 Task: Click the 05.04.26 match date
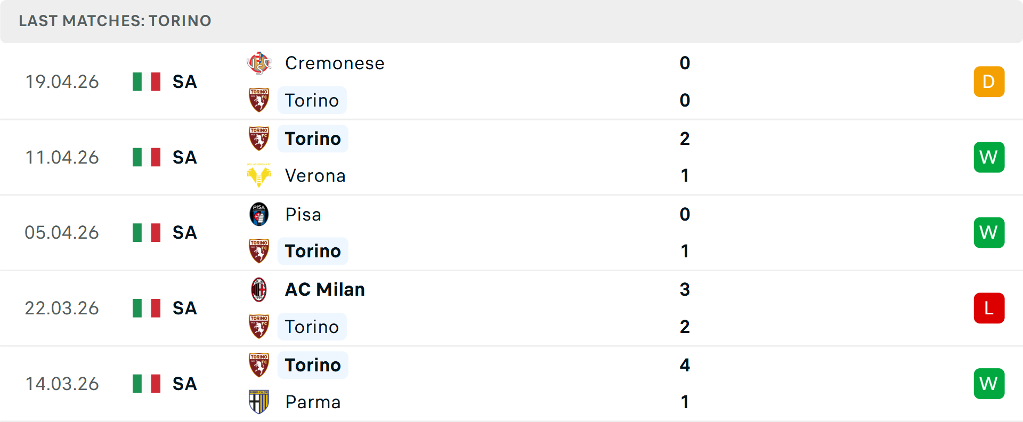click(x=62, y=233)
